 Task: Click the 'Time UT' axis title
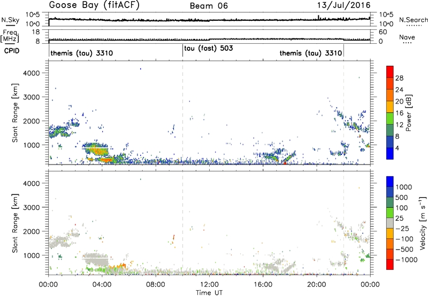[209, 292]
